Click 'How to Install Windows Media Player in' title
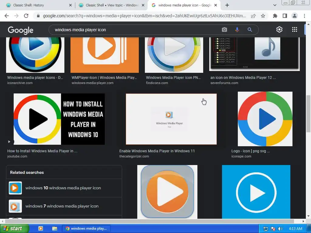The width and height of the screenshot is (311, 233). click(x=42, y=151)
